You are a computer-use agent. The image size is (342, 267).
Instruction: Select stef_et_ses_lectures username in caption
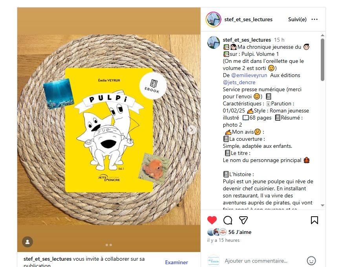click(247, 40)
